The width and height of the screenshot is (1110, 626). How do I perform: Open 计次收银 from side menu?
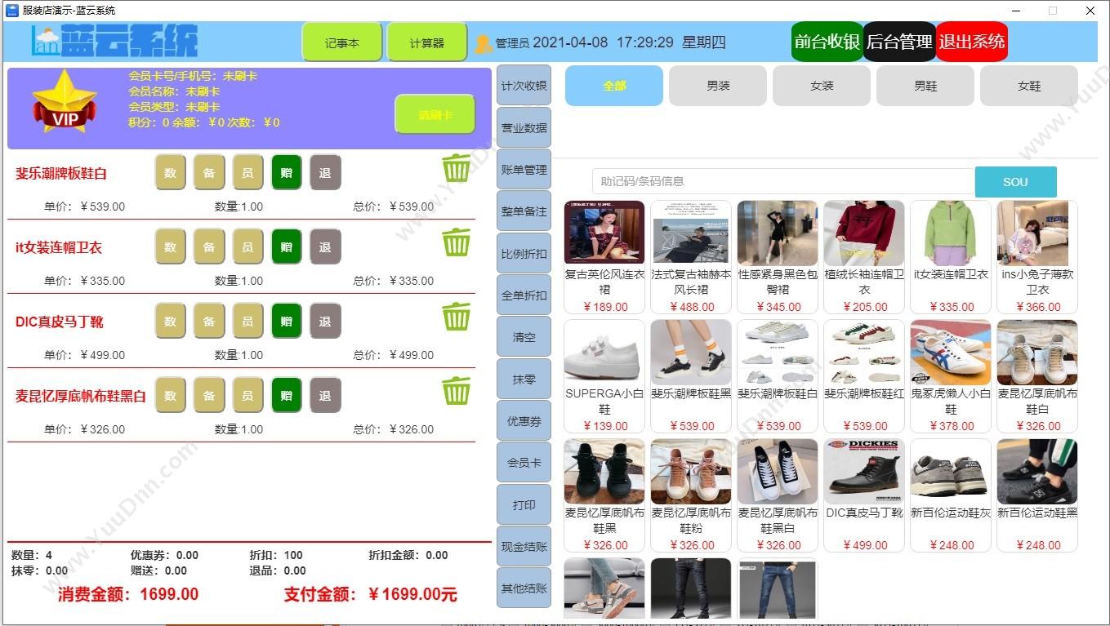[x=524, y=86]
